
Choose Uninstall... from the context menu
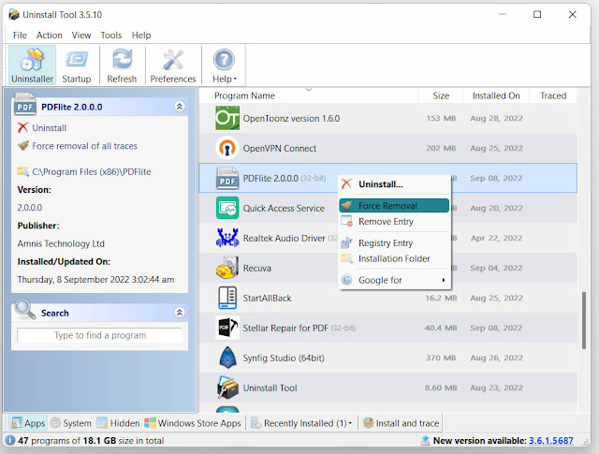pos(394,184)
